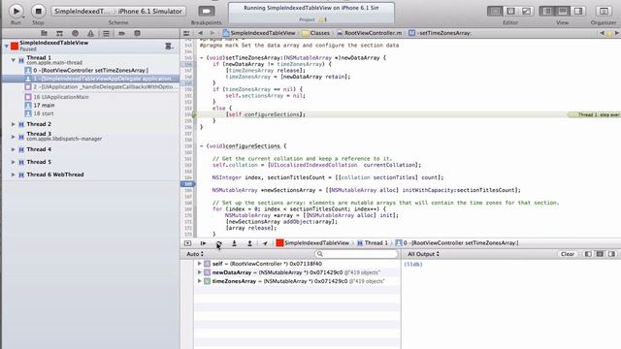The image size is (621, 349).
Task: Click Thread 1 in debug bar breadcrumb
Action: (373, 243)
